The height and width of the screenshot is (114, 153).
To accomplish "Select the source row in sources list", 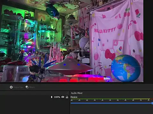I will point(34,97).
